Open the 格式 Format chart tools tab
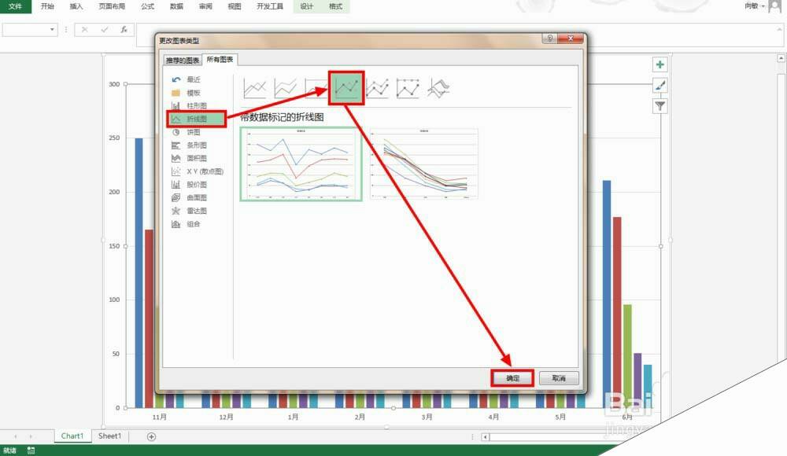This screenshot has height=456, width=787. coord(336,6)
